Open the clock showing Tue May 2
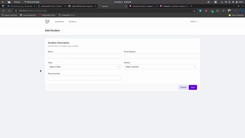 122,2
